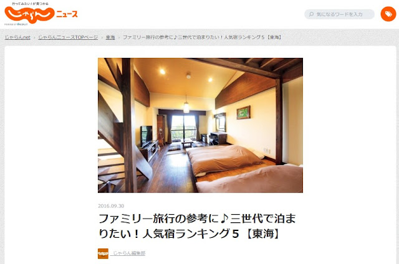Select the 東海 breadcrumb link
The image size is (399, 264).
tap(110, 37)
